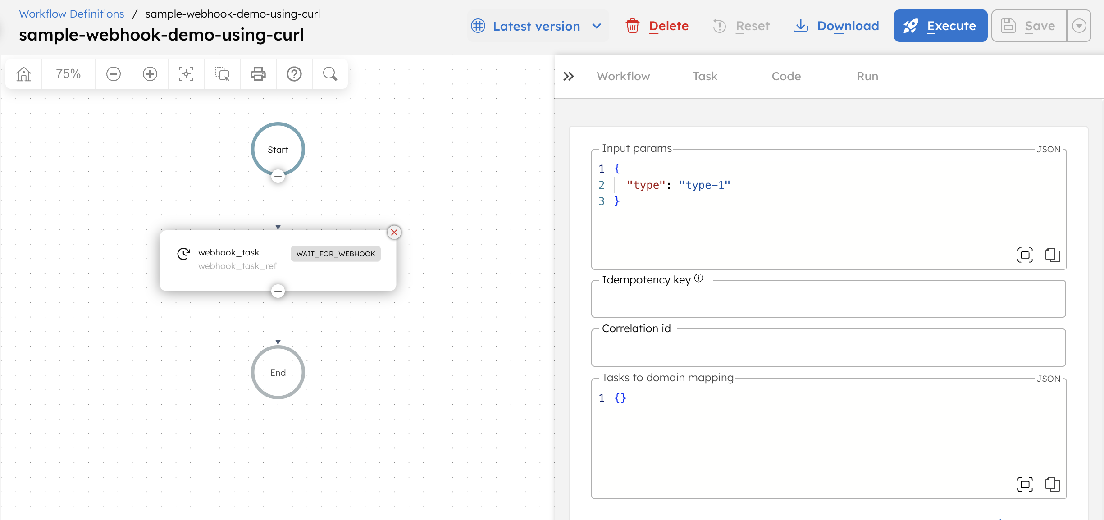Switch to the Run tab
Screen dimensions: 1104x520
click(x=867, y=76)
